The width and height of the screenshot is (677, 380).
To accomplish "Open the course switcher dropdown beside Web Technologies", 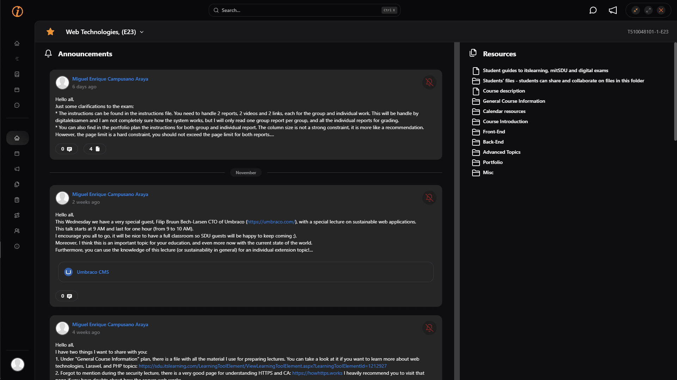I will pos(142,32).
